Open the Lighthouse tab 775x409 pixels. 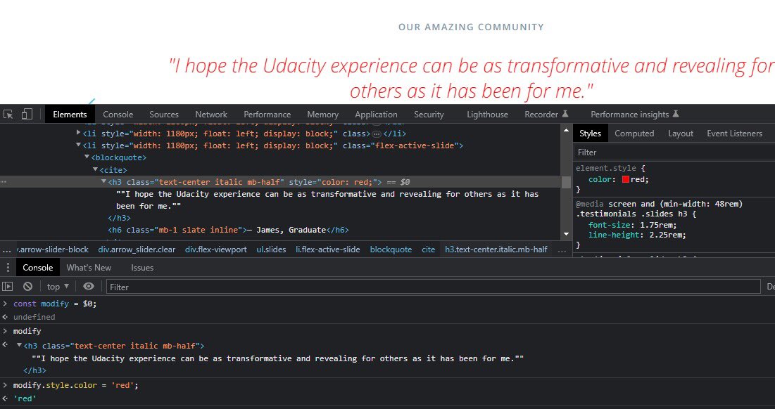487,115
